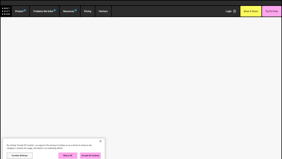
Task: Click the Unstructured logo
Action: click(x=6, y=11)
